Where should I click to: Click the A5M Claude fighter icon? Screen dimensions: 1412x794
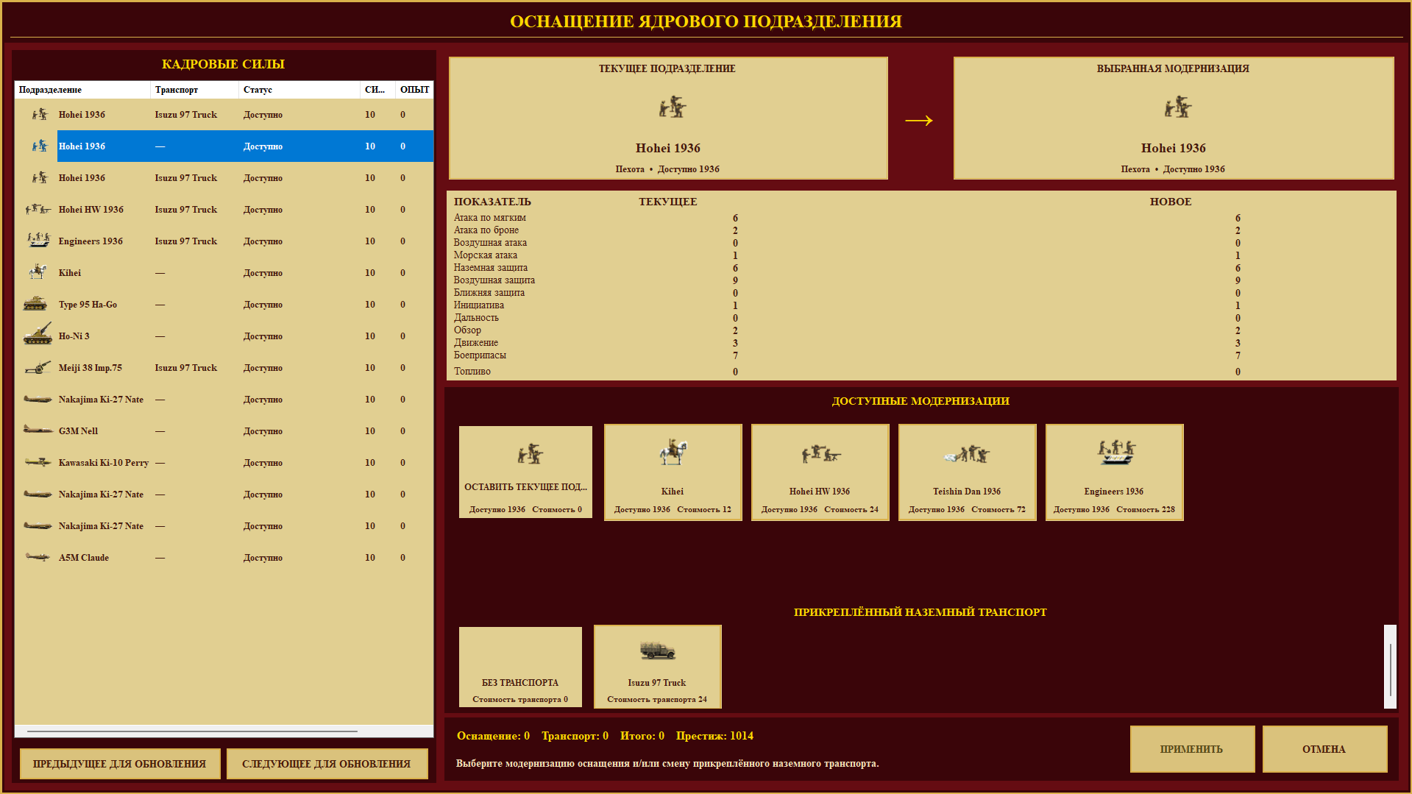coord(38,557)
